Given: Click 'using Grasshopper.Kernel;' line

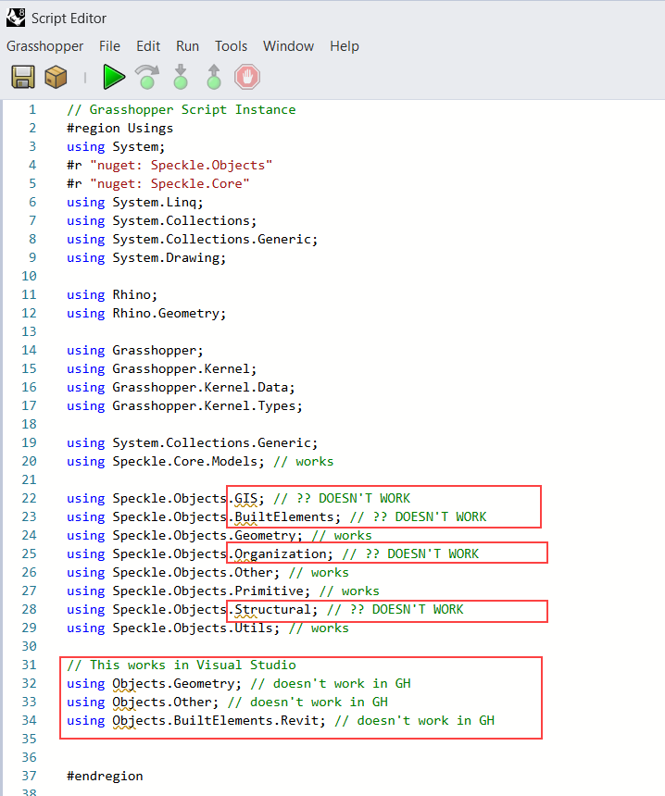Looking at the screenshot, I should tap(161, 369).
